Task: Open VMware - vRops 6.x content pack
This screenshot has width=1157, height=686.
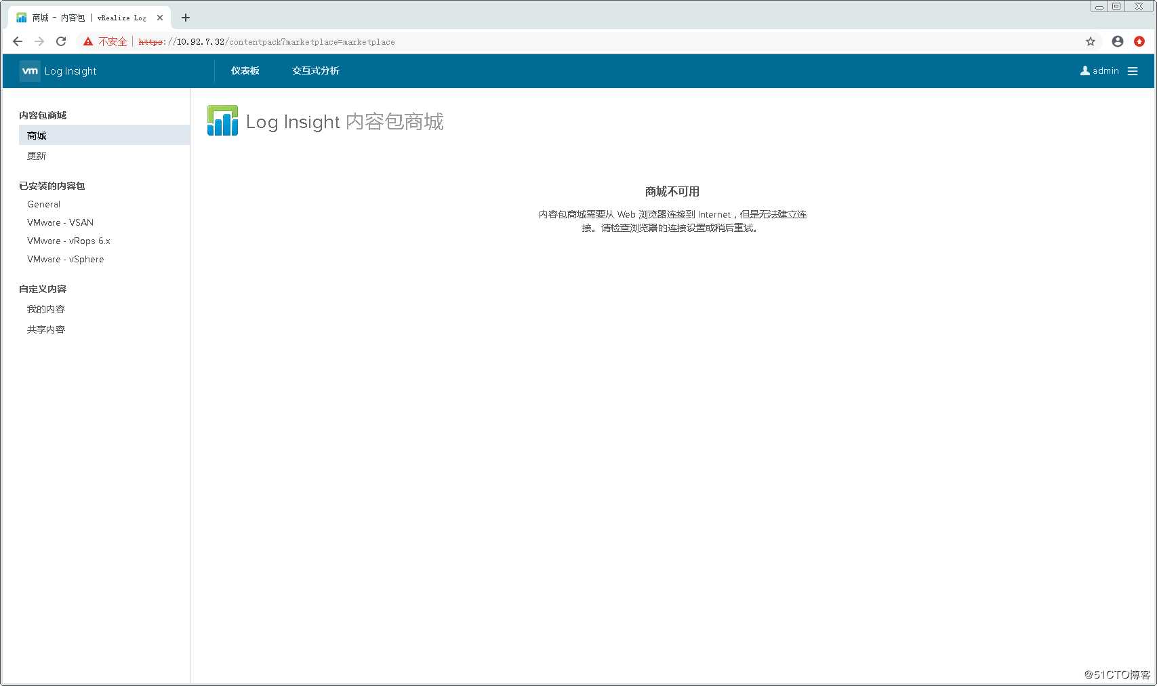Action: coord(68,241)
